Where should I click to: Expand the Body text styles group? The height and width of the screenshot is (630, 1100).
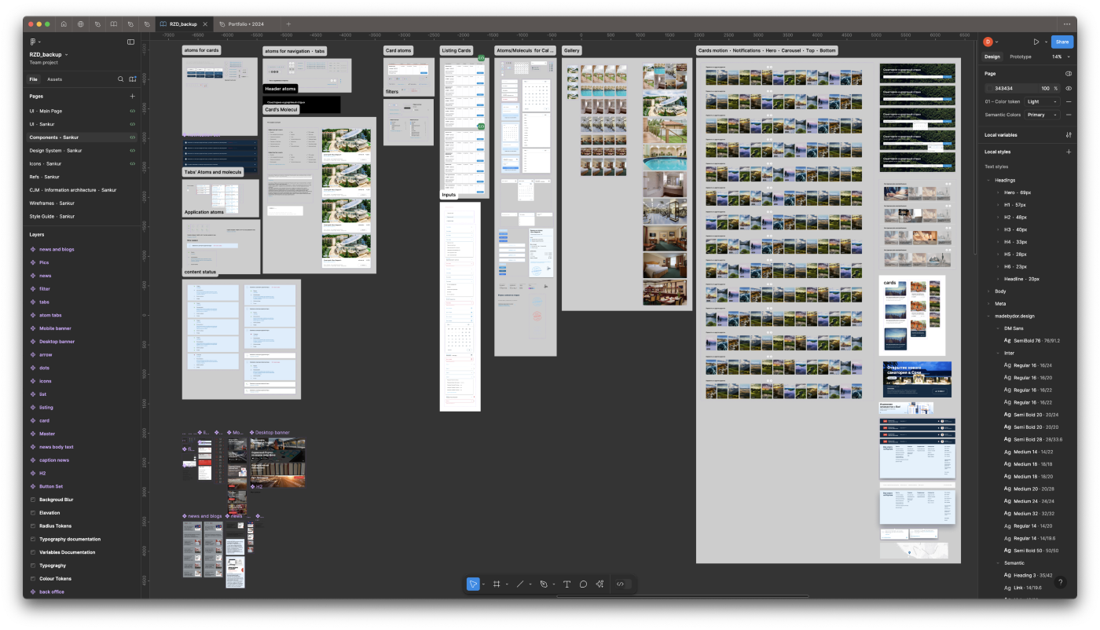(x=988, y=291)
